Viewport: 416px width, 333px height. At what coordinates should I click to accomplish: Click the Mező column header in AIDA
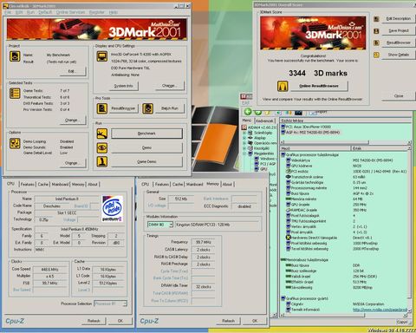coord(315,148)
